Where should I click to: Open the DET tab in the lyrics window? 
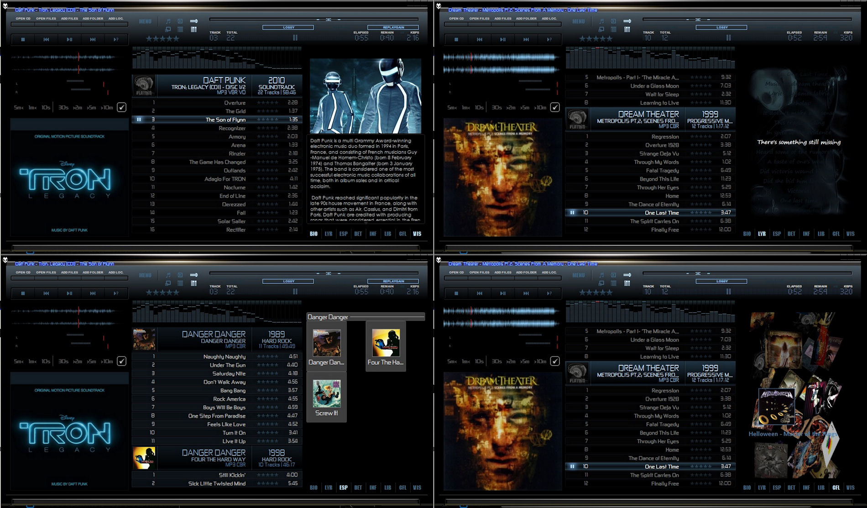(791, 234)
